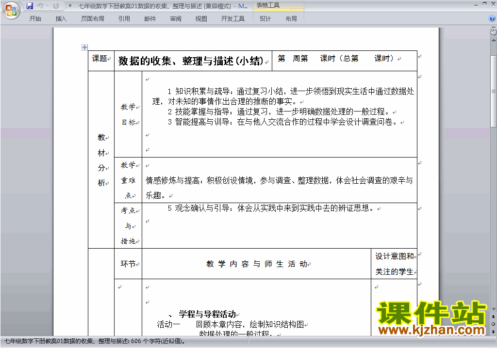Image resolution: width=497 pixels, height=348 pixels.
Task: Switch to the 引用 tab
Action: click(124, 19)
